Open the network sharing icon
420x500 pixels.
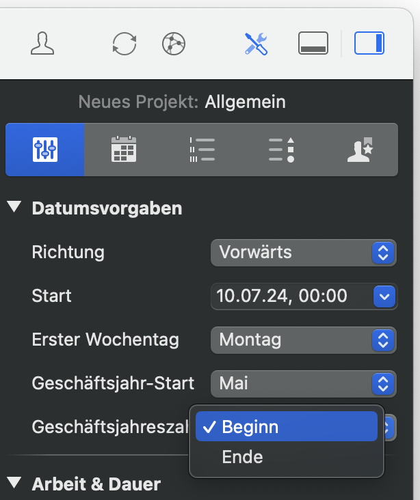(x=174, y=44)
